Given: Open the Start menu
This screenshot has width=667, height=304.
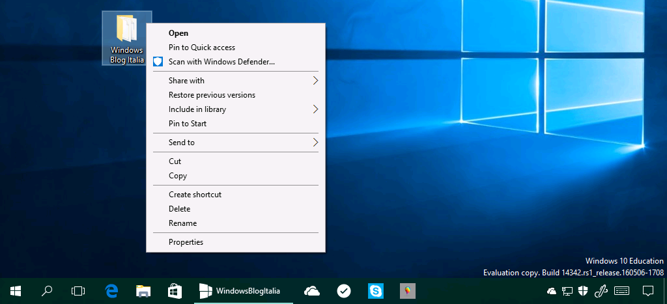Looking at the screenshot, I should point(16,291).
